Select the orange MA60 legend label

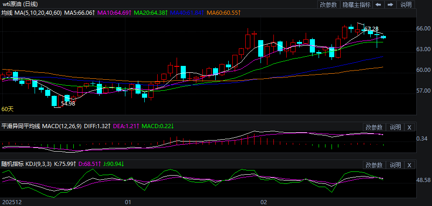point(223,13)
